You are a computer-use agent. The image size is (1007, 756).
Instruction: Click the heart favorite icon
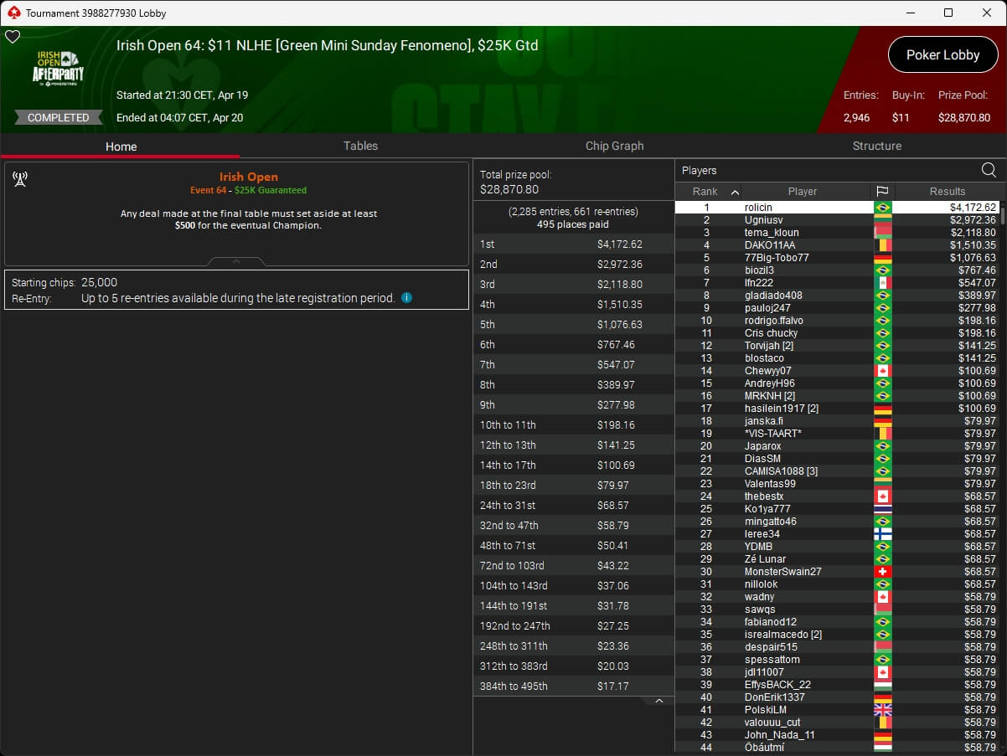(x=13, y=37)
